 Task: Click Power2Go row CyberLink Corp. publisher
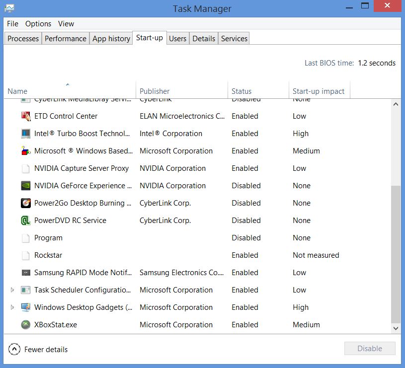pos(165,203)
